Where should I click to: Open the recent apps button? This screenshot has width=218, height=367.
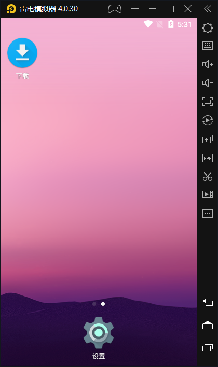[208, 348]
